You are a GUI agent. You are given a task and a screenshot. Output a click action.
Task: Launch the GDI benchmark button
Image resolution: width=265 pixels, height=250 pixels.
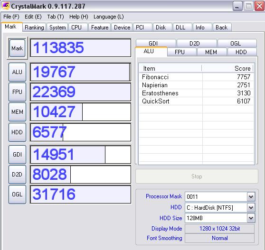pos(17,155)
